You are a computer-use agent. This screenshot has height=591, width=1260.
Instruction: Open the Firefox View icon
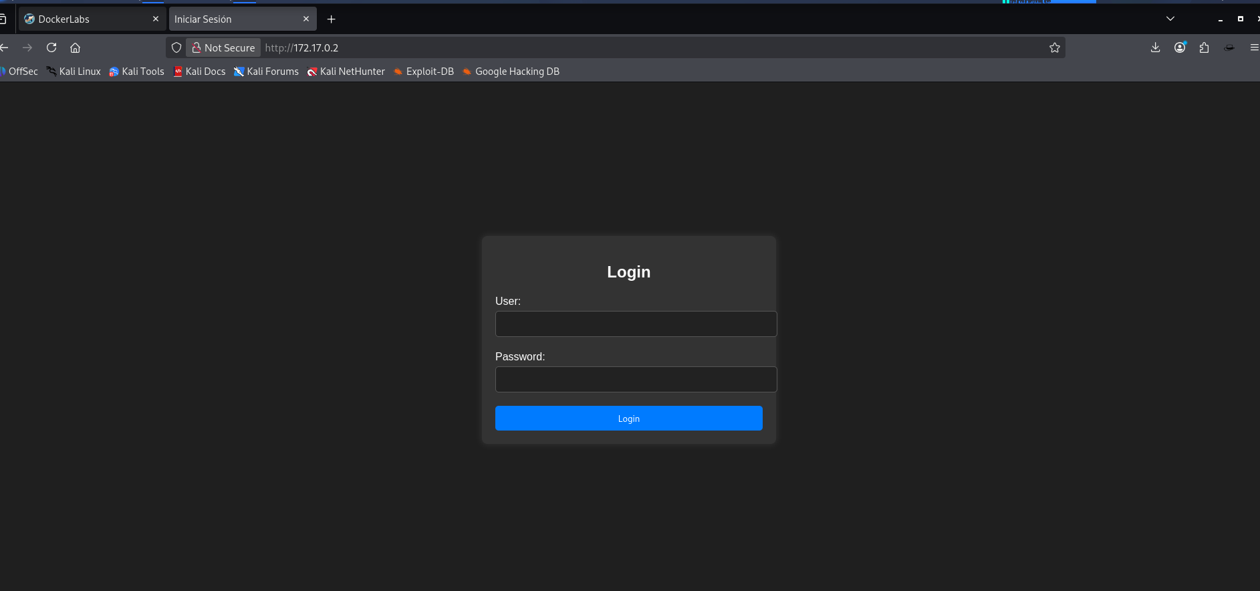coord(3,19)
